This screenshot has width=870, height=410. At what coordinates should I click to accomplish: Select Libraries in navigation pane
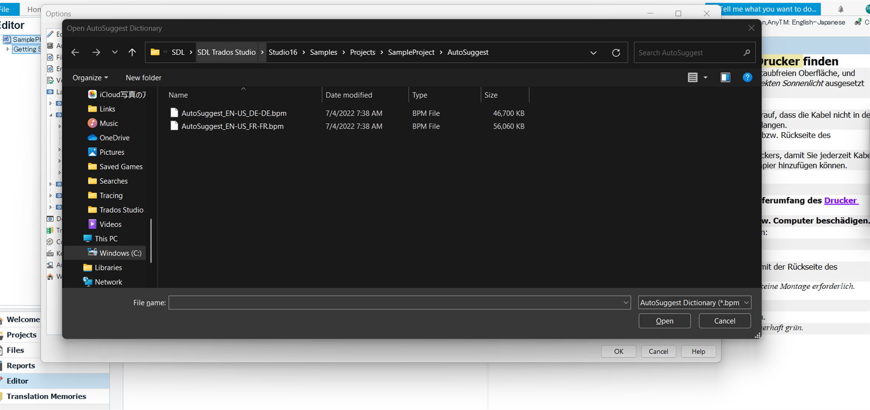102,268
